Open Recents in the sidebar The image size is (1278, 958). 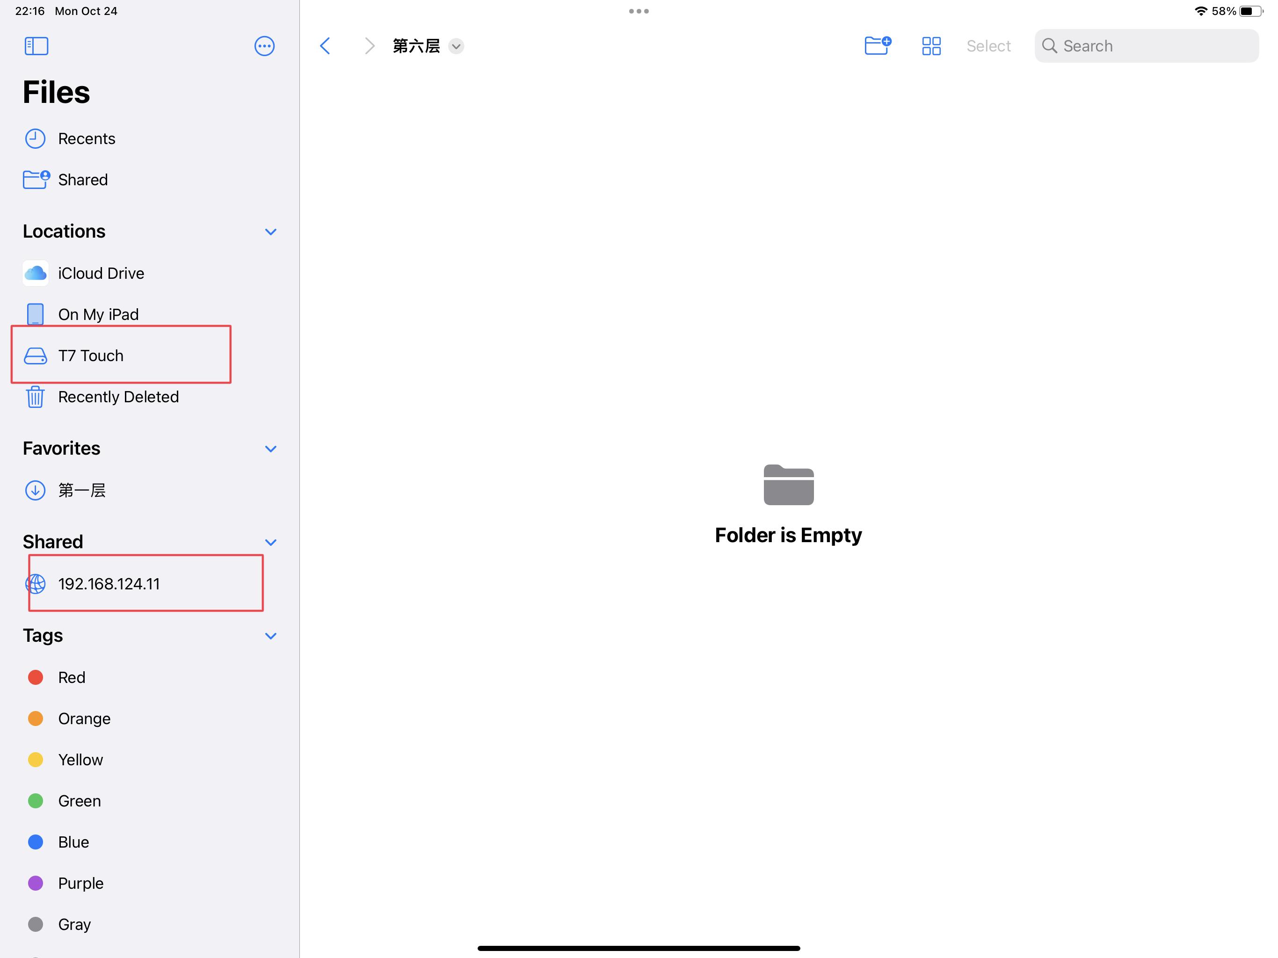point(86,138)
